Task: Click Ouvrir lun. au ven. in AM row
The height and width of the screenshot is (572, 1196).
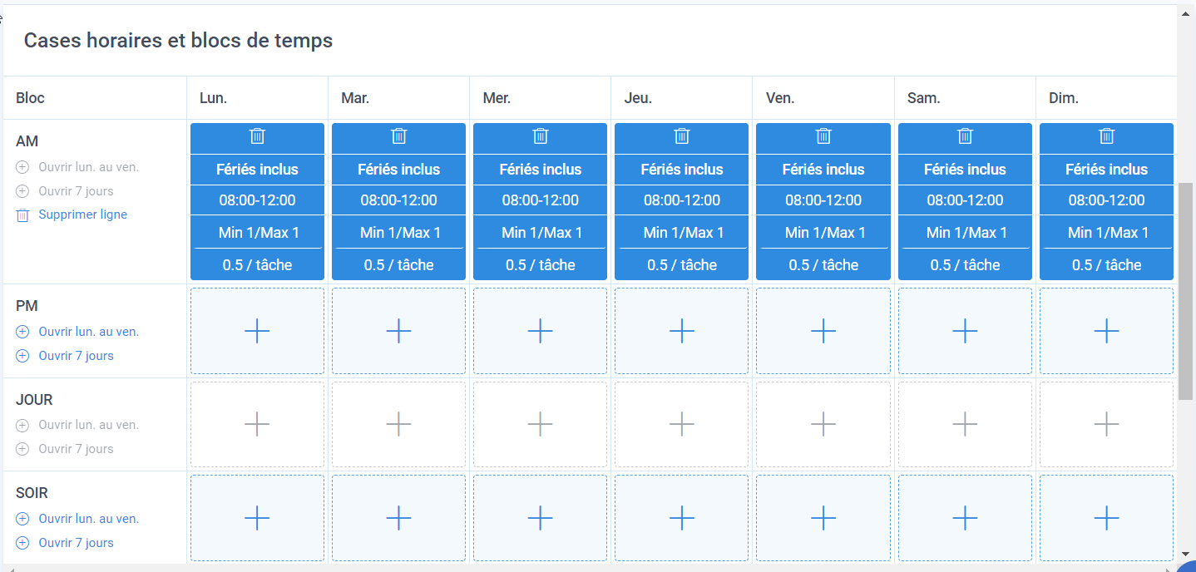Action: click(x=77, y=167)
